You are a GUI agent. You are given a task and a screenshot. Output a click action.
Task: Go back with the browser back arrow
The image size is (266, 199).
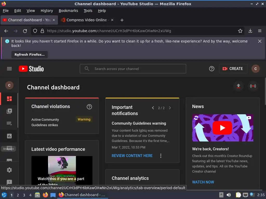pos(6,31)
